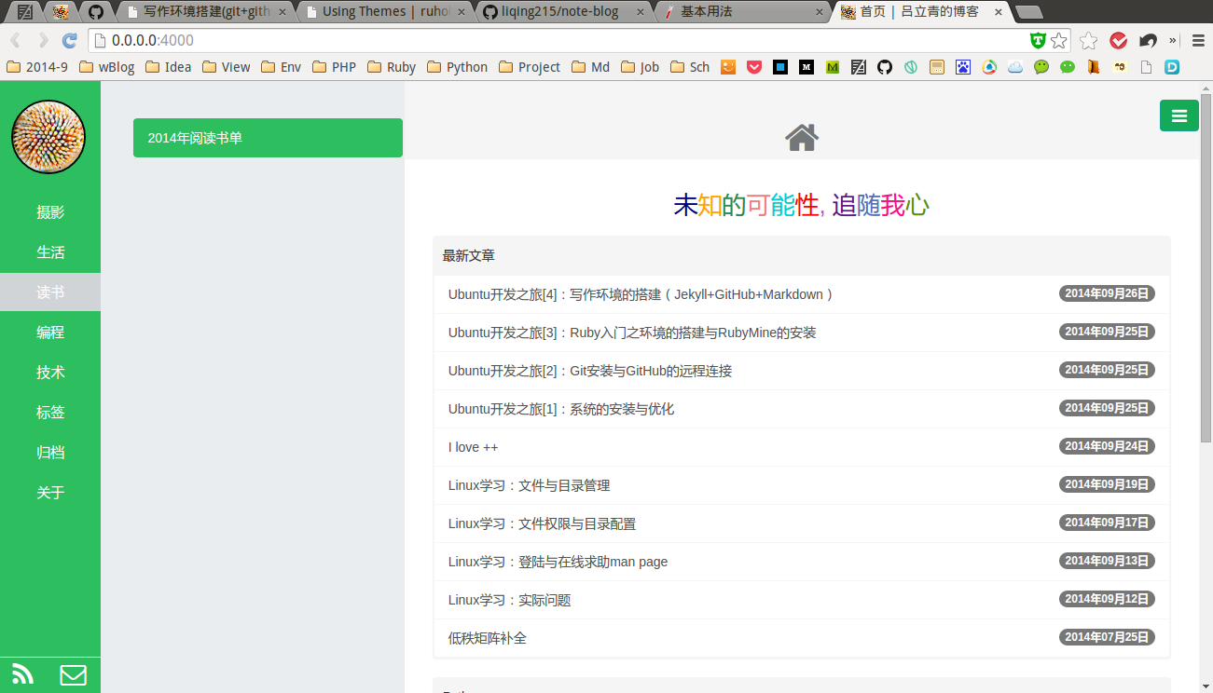Open the Project bookmark folder
The image size is (1213, 693).
530,67
